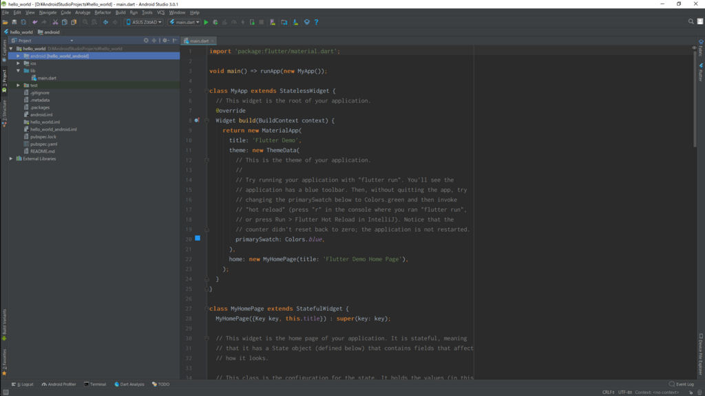Open the Help question mark icon
705x396 pixels.
[x=316, y=22]
